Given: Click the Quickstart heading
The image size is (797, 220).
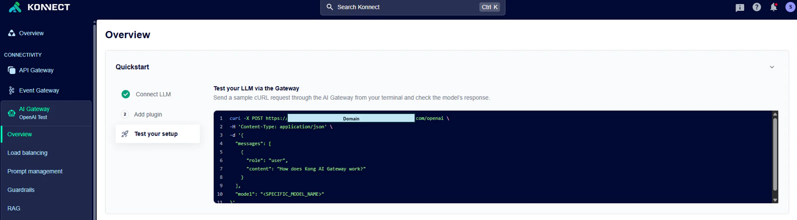Looking at the screenshot, I should pos(132,67).
